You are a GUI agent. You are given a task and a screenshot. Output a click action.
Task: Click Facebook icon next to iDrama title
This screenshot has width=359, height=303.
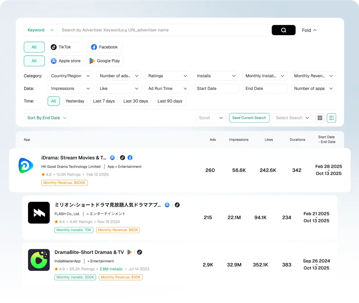click(130, 158)
